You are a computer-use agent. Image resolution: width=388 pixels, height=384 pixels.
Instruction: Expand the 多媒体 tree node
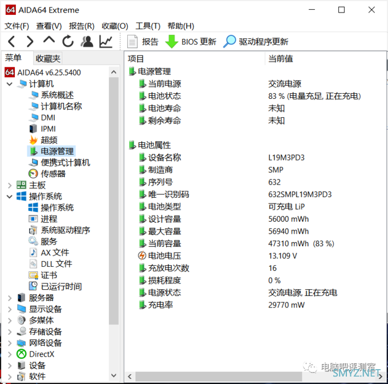tap(9, 321)
